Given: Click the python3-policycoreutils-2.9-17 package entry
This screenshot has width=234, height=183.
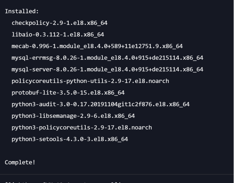Looking at the screenshot, I should coord(82,127).
